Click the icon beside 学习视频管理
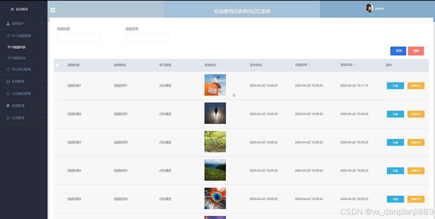Viewport: 435px width, 219px height. pyautogui.click(x=8, y=36)
